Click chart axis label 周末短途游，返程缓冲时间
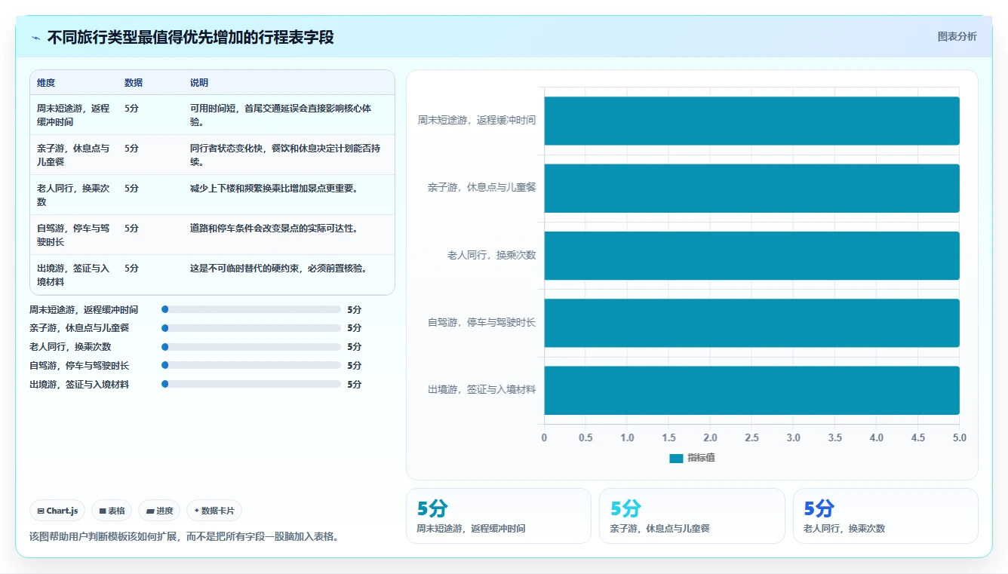Screen dimensions: 1008x574 pyautogui.click(x=477, y=120)
